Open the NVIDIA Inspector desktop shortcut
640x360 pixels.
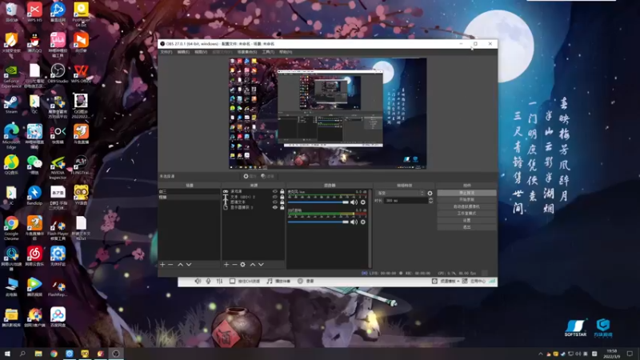coord(58,168)
